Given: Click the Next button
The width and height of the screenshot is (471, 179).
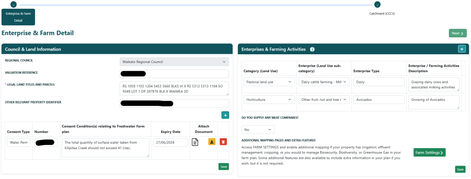Looking at the screenshot, I should coord(458,33).
